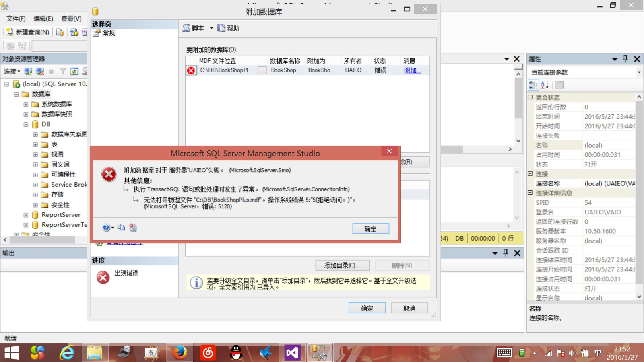Launch Internet Explorer from the taskbar
The image size is (644, 362).
click(x=67, y=353)
